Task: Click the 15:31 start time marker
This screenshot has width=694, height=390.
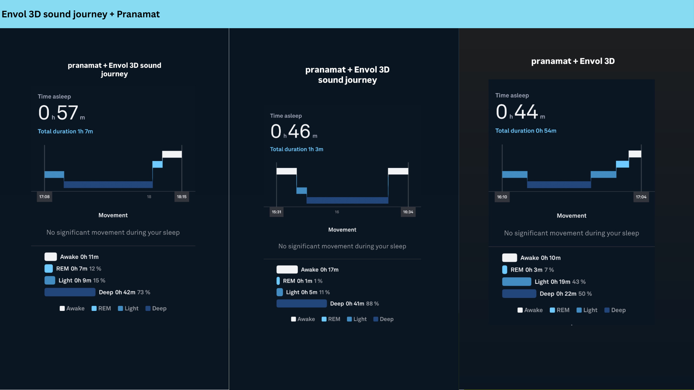Action: tap(277, 212)
